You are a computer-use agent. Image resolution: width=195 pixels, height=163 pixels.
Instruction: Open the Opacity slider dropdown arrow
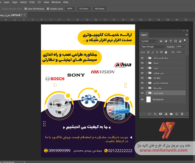tap(184, 47)
